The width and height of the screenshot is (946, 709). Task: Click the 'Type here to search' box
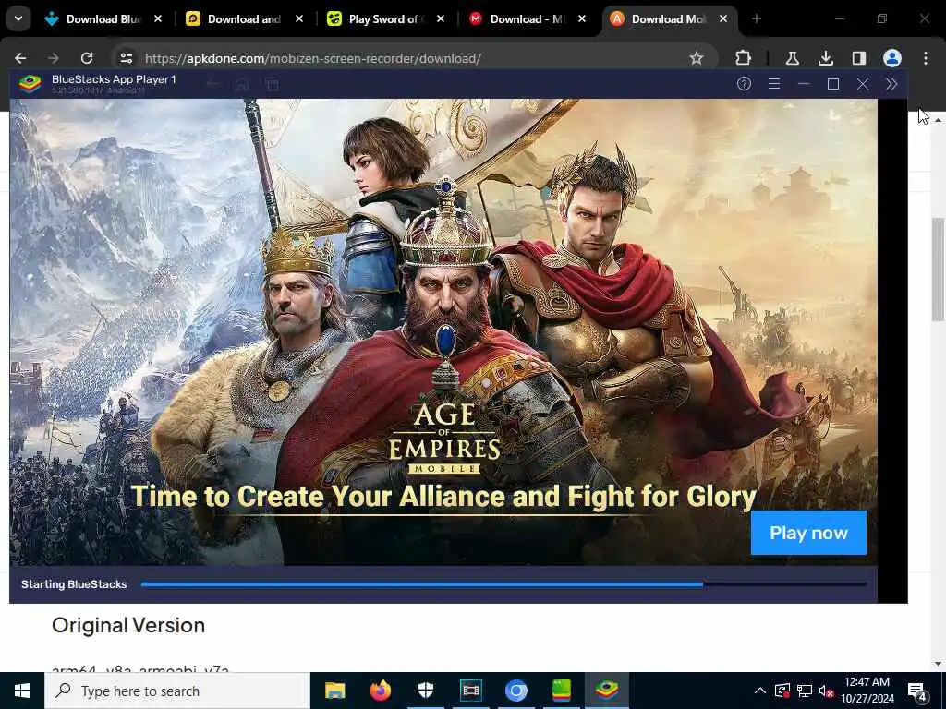coord(177,691)
